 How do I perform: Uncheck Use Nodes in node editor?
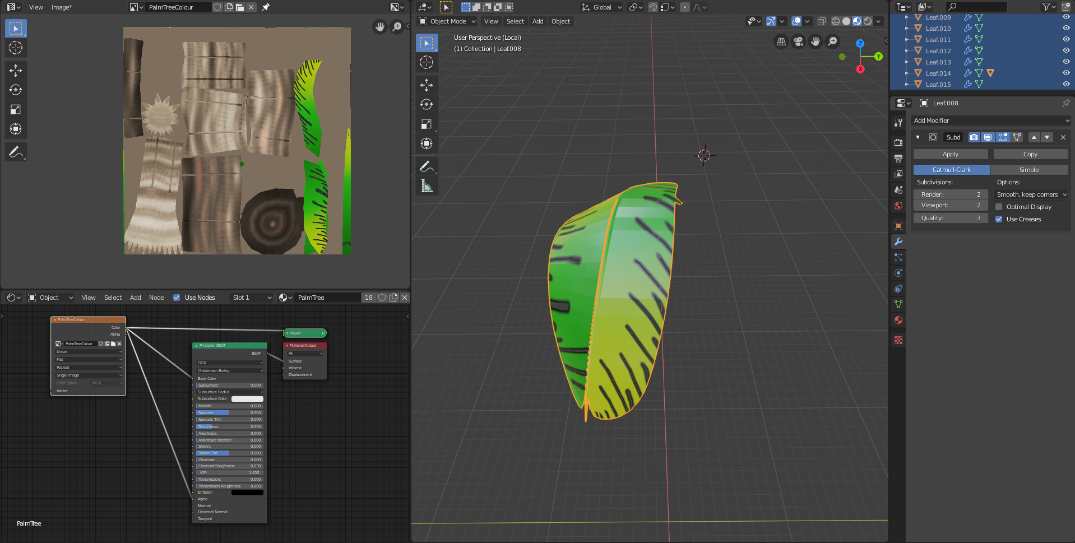point(177,298)
